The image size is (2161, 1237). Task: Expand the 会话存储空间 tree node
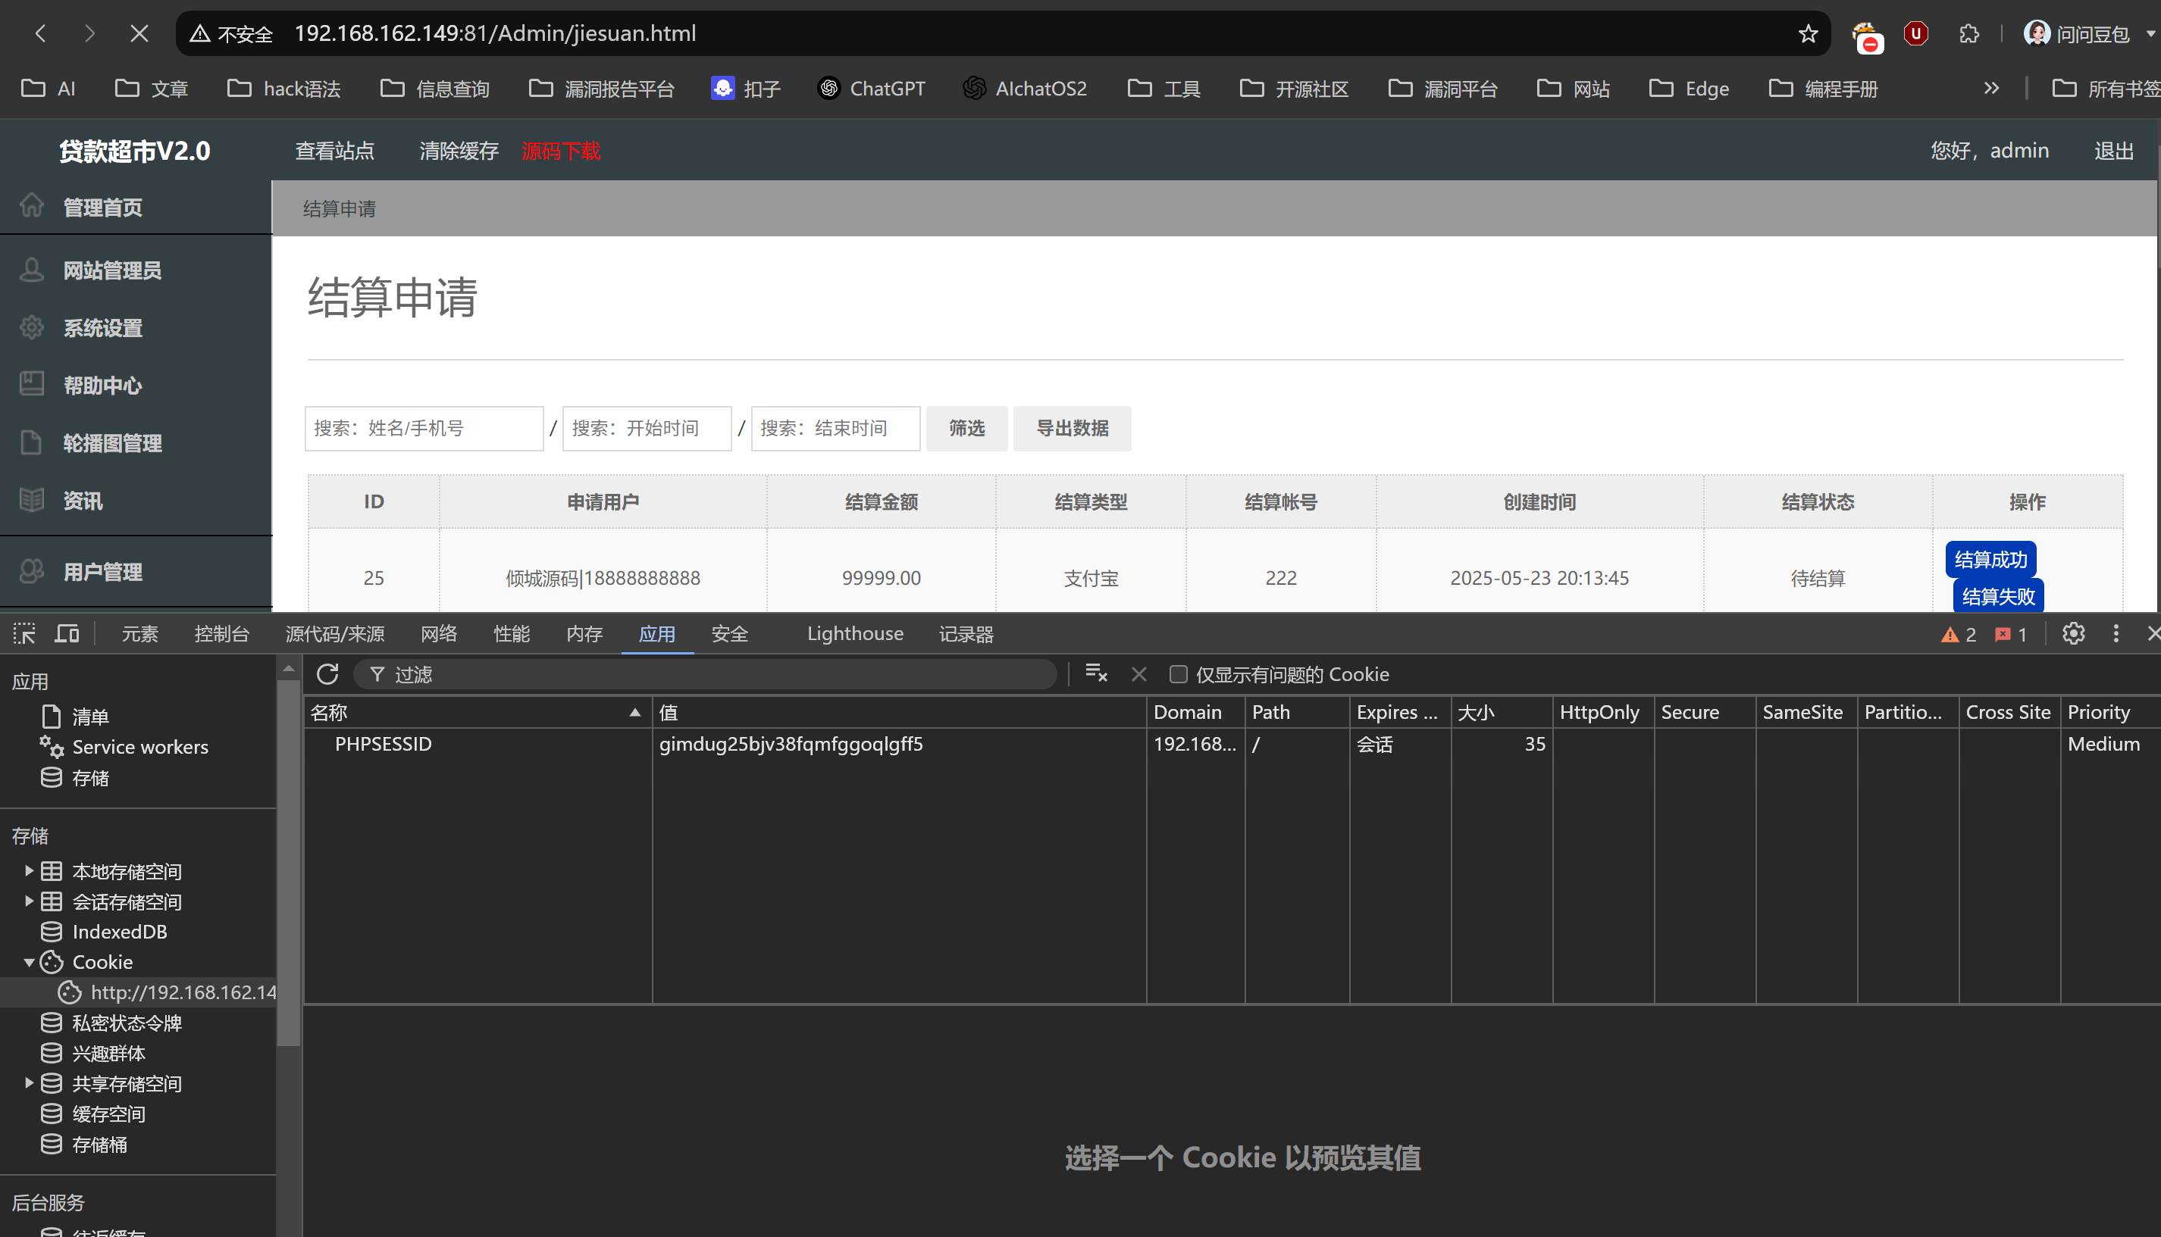(x=29, y=901)
